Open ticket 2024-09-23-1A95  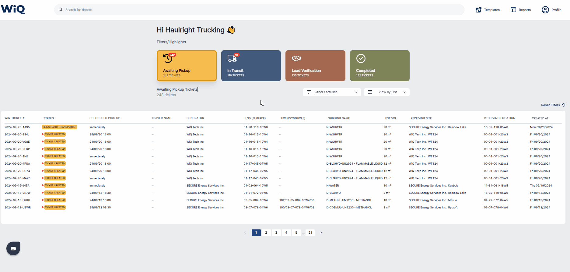click(17, 127)
